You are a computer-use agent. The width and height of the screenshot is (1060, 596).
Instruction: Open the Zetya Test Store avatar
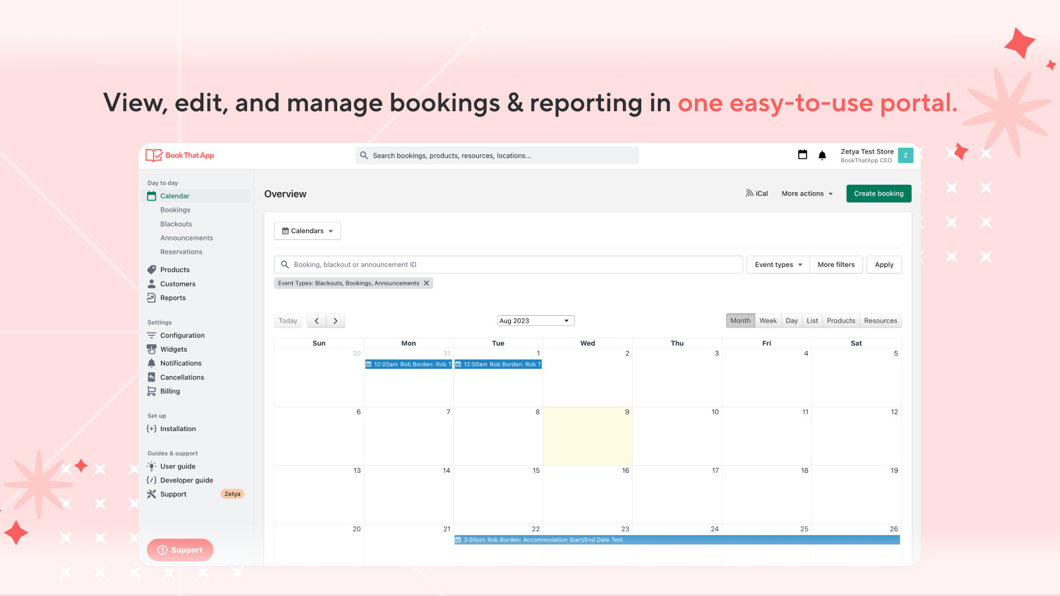coord(906,156)
